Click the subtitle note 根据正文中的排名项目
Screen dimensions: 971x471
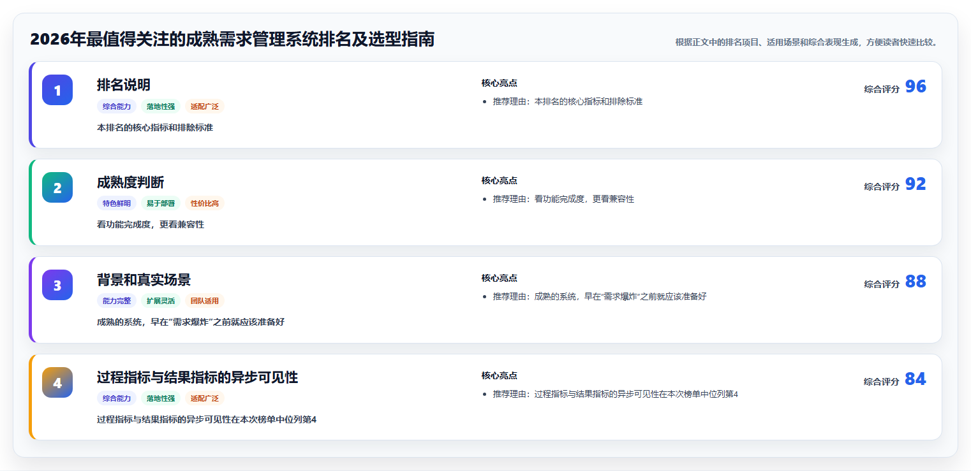pyautogui.click(x=806, y=42)
